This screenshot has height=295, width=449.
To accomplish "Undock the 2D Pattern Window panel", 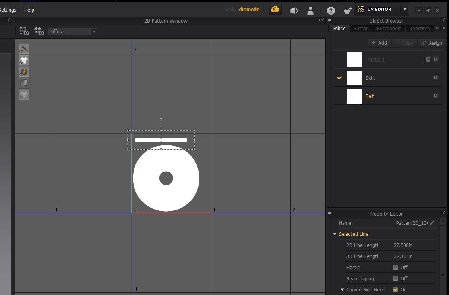I will click(321, 20).
